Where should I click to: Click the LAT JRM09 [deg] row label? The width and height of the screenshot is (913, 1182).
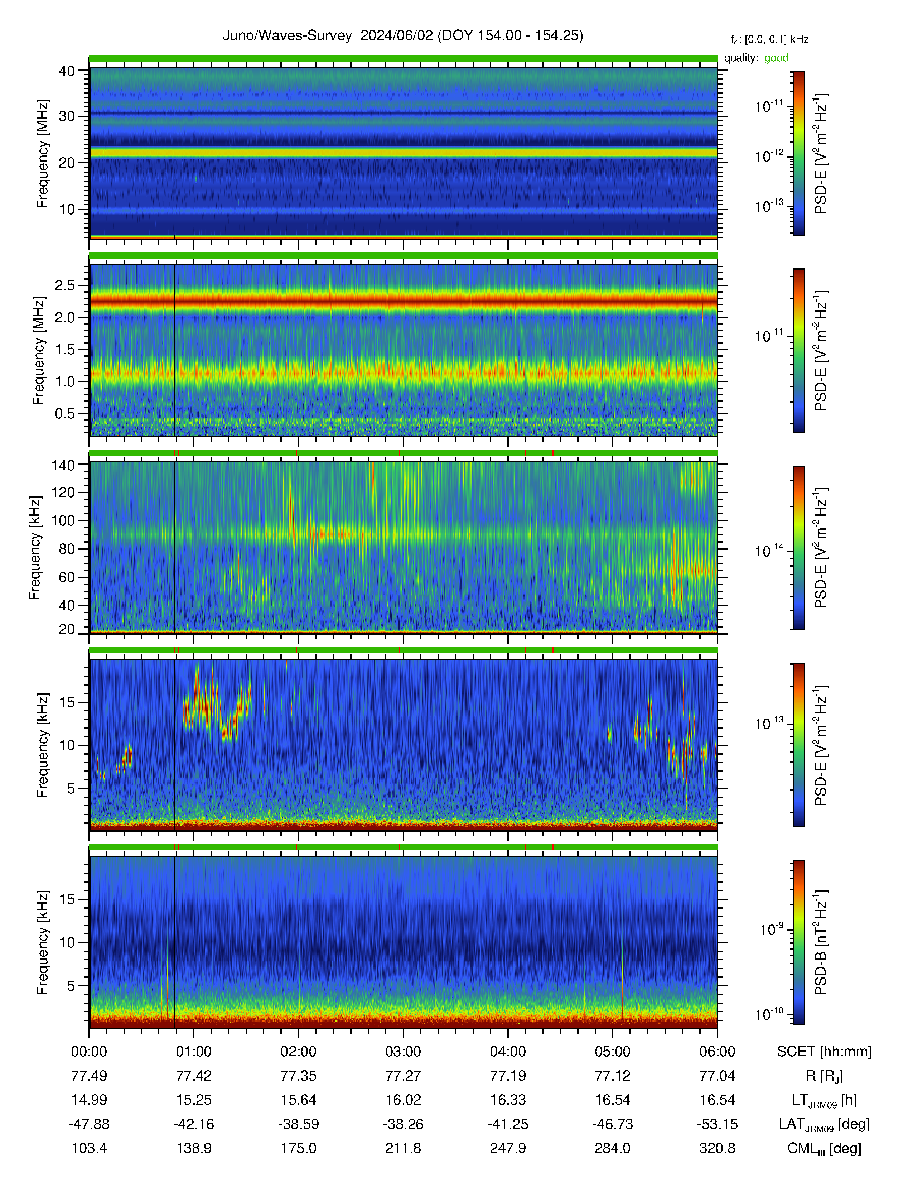[824, 1125]
